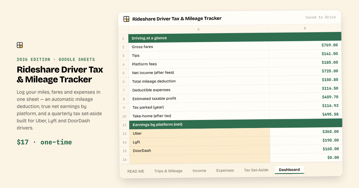Click '2026 EDITION · GOOGLE SHEETS' label

[x=56, y=59]
